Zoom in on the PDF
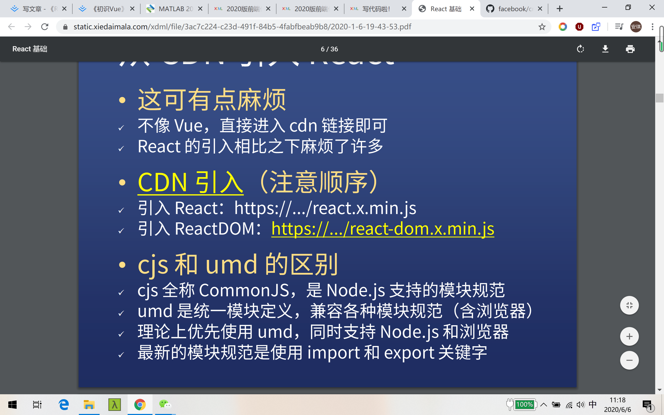This screenshot has height=415, width=664. (629, 336)
